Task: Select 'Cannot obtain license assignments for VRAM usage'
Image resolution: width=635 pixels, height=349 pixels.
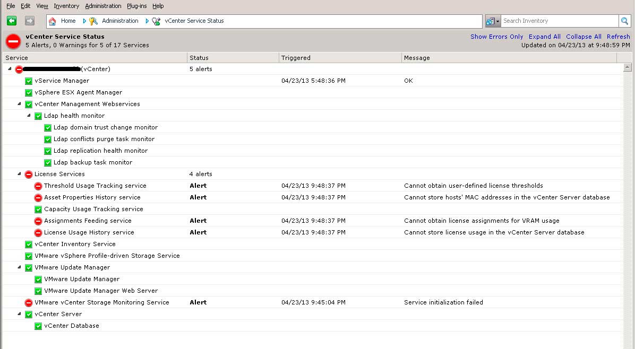Action: tap(482, 221)
